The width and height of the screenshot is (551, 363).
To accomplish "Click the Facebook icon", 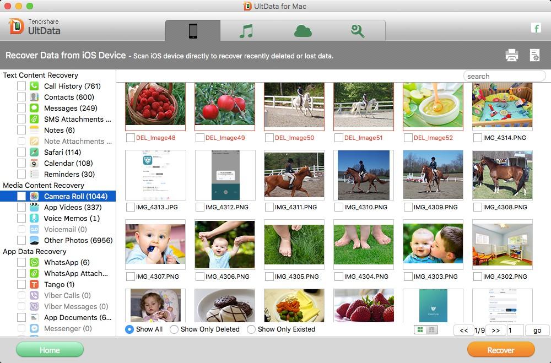I will tap(536, 28).
